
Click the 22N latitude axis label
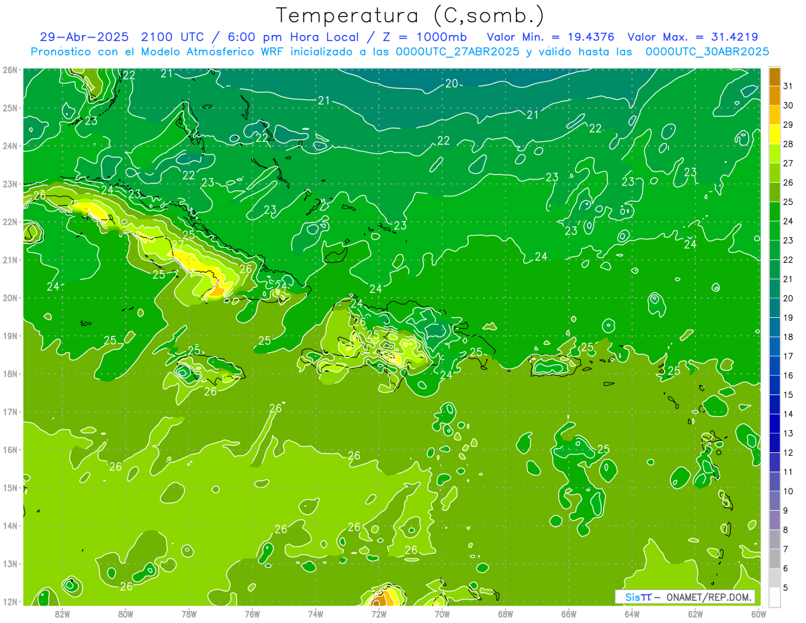click(9, 222)
